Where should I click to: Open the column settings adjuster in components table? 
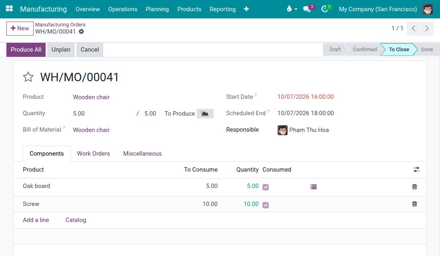(416, 170)
